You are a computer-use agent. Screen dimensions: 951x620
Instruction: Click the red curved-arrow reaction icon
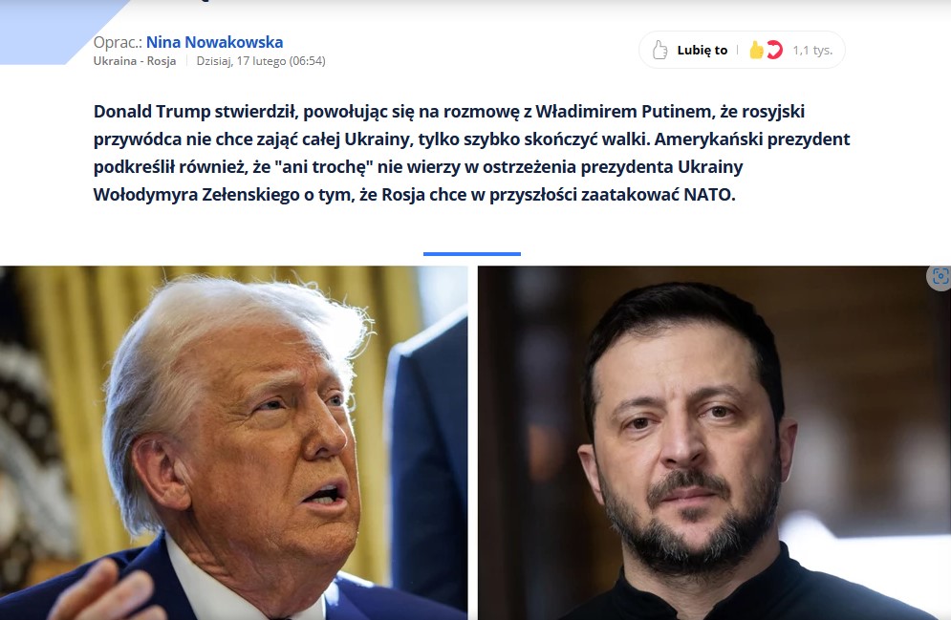click(x=774, y=50)
